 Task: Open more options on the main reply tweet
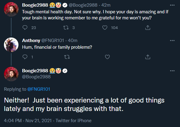tap(172, 71)
